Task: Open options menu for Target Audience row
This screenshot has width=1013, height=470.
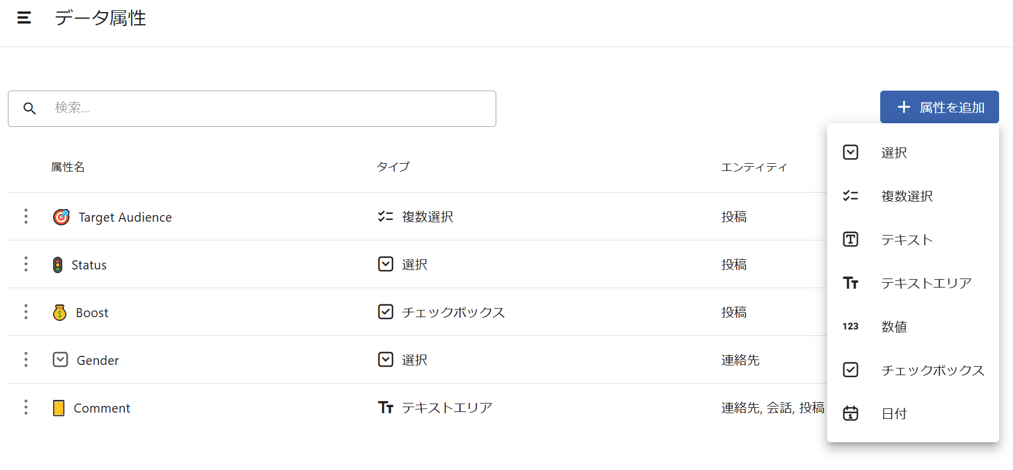Action: point(26,216)
